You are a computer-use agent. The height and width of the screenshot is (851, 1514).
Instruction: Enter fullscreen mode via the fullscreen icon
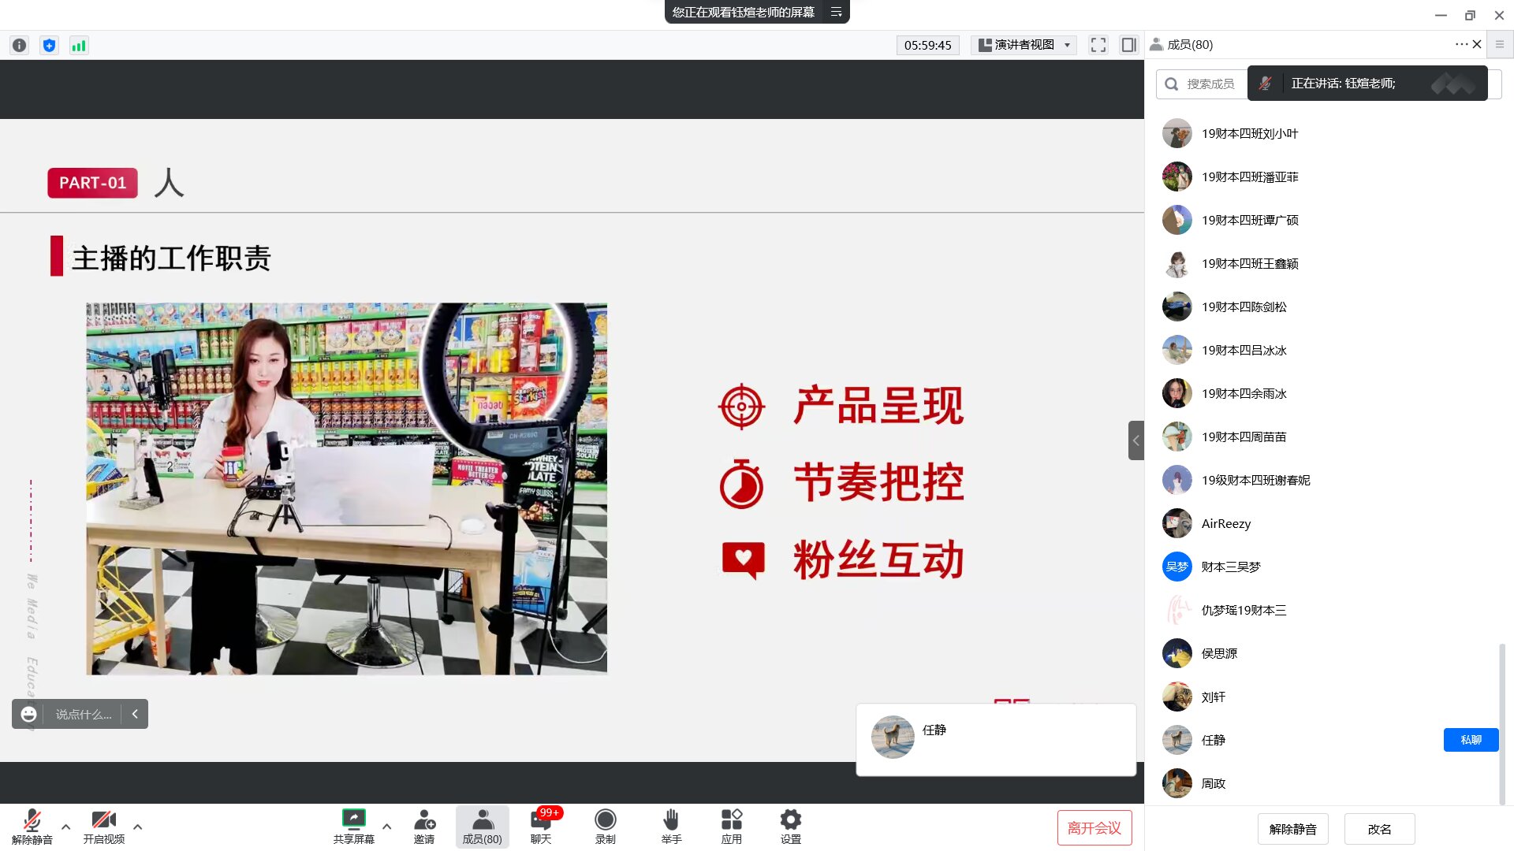tap(1098, 45)
